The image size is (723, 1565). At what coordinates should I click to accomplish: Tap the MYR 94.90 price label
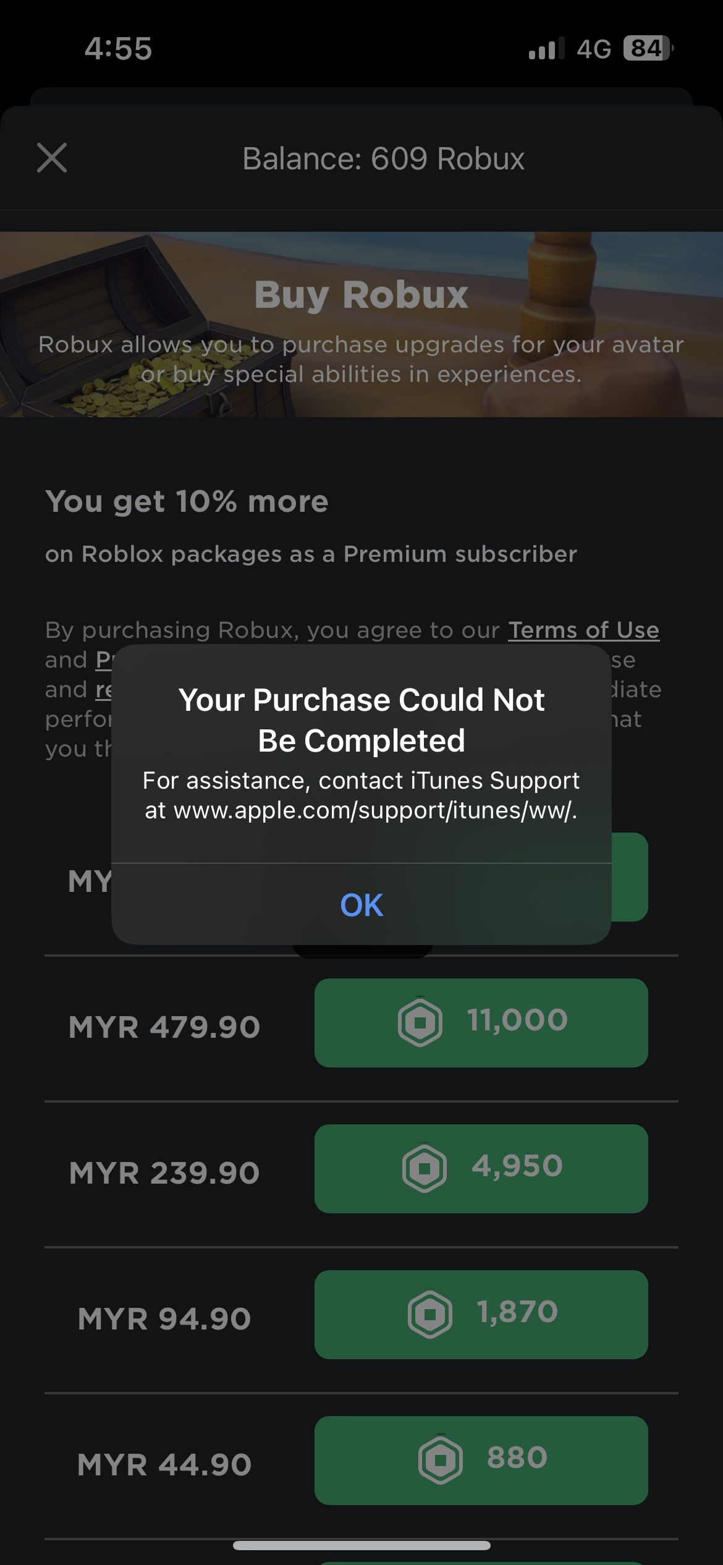pos(164,1319)
